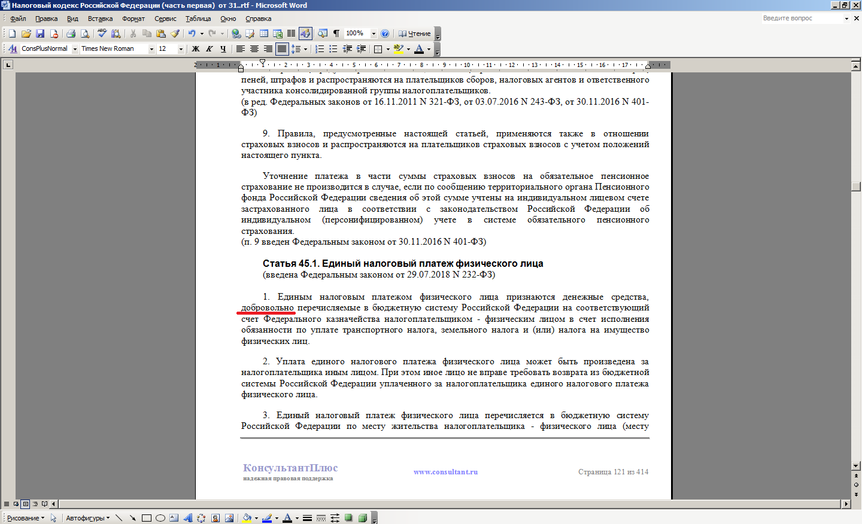Open the ConsPlusNormal style dropdown
The height and width of the screenshot is (524, 862).
pyautogui.click(x=75, y=49)
